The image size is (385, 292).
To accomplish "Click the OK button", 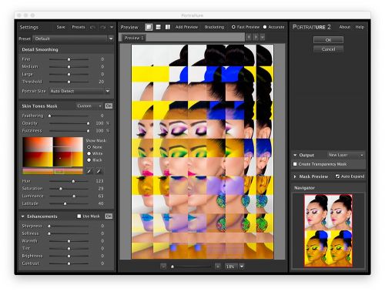I will click(328, 40).
